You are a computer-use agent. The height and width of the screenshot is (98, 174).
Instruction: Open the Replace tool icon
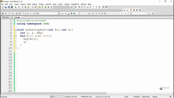point(35,7)
